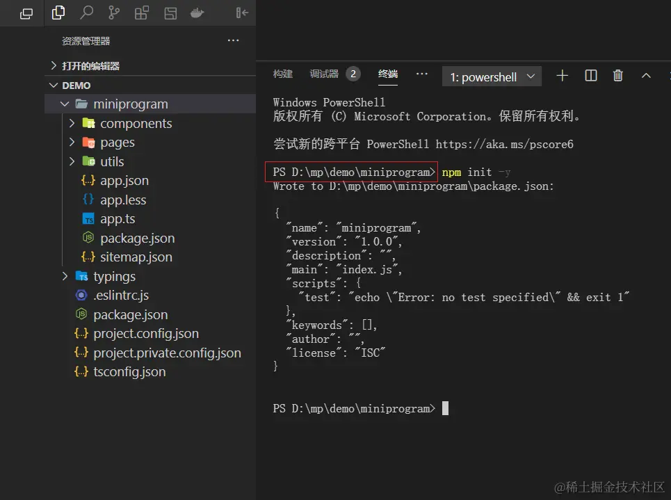Open the root package.json below .eslintrc.js

131,314
